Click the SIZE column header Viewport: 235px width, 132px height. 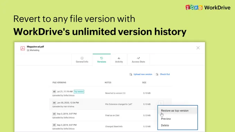tap(144, 82)
